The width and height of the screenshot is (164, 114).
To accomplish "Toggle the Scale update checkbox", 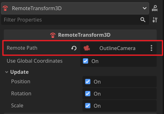I will [x=88, y=106].
